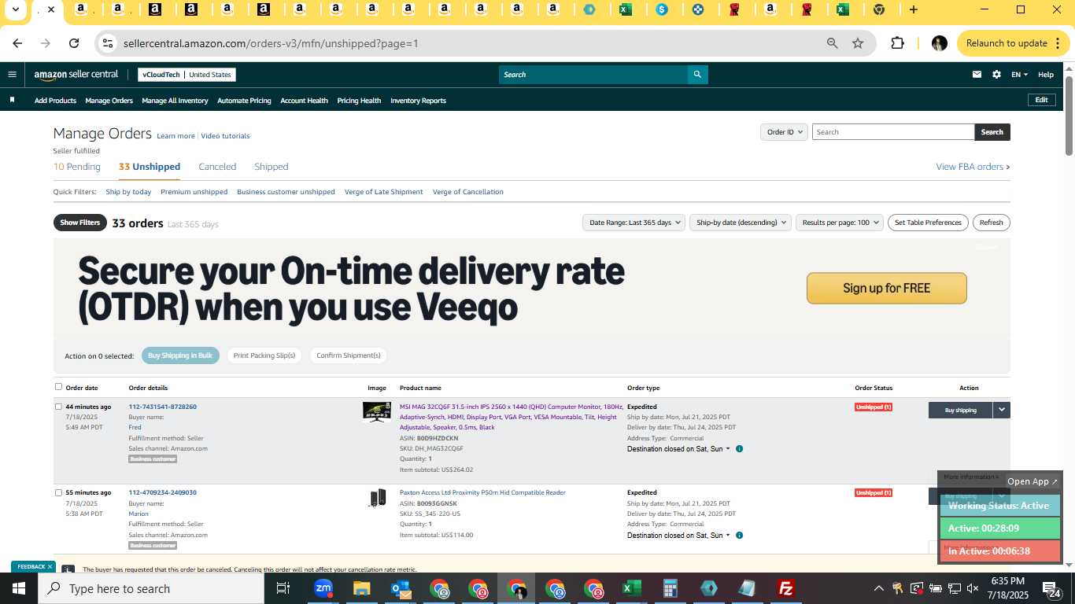
Task: Switch to the Canceled tab
Action: (217, 167)
